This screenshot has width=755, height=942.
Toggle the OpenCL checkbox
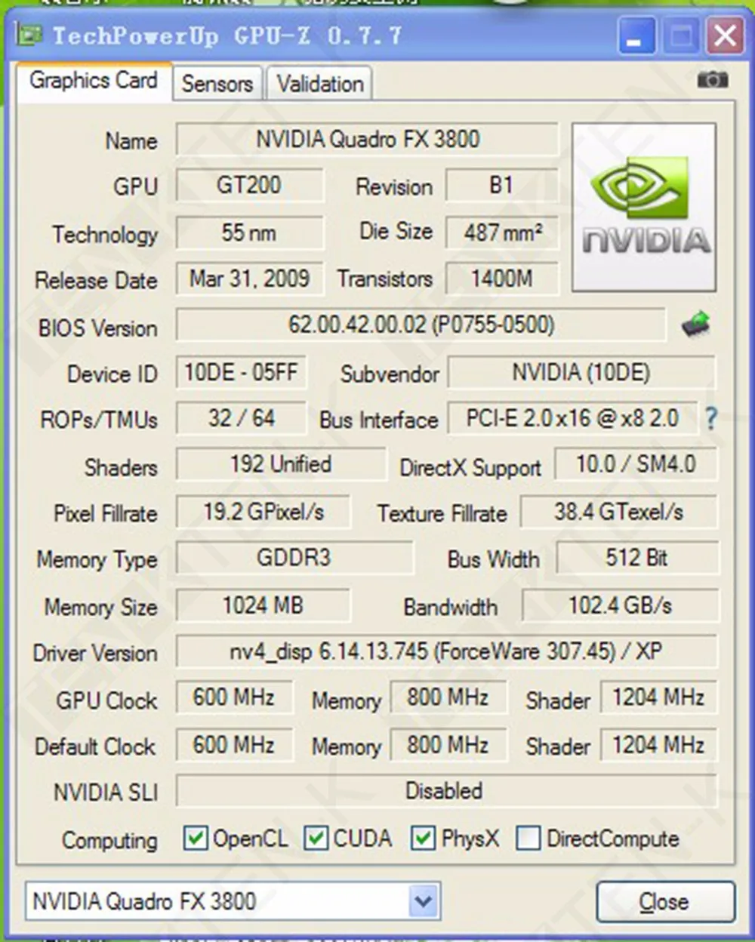coord(196,838)
